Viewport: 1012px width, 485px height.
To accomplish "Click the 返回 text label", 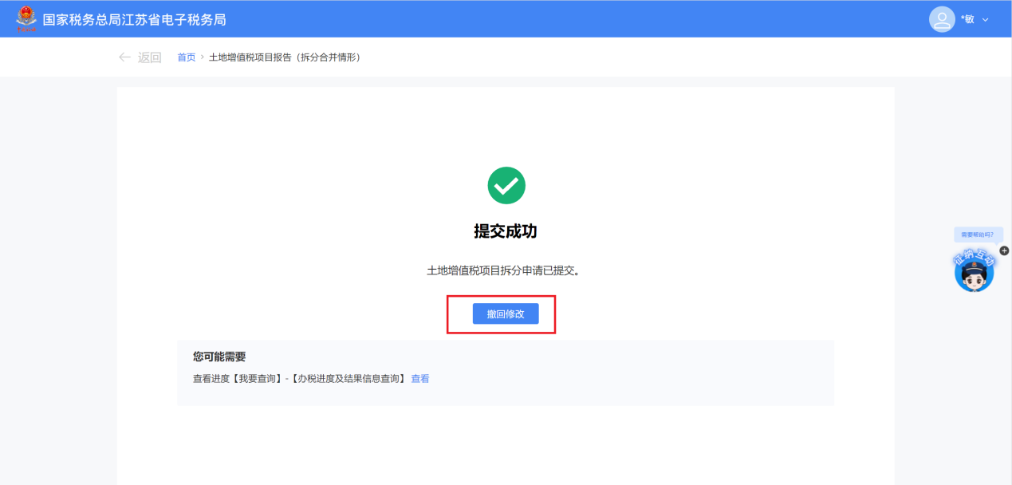I will [x=149, y=57].
